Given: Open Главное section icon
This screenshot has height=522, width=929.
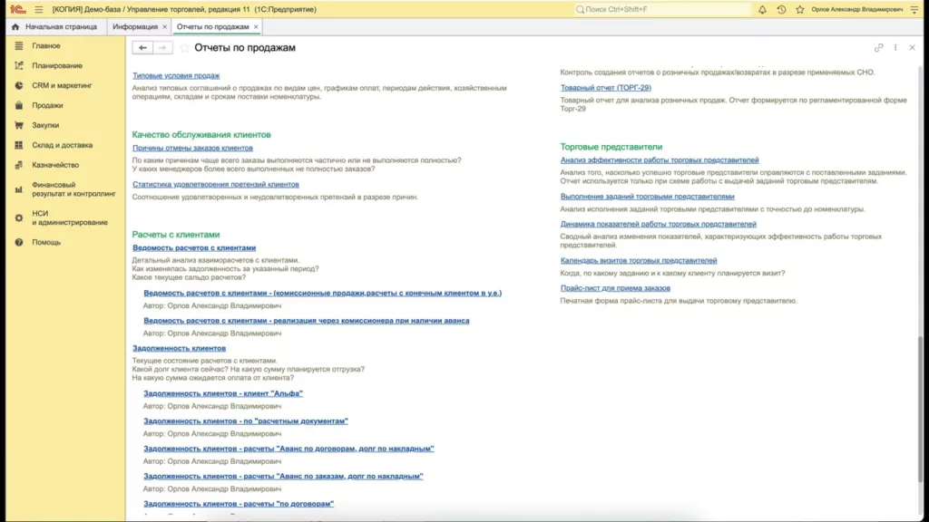Looking at the screenshot, I should (x=19, y=45).
